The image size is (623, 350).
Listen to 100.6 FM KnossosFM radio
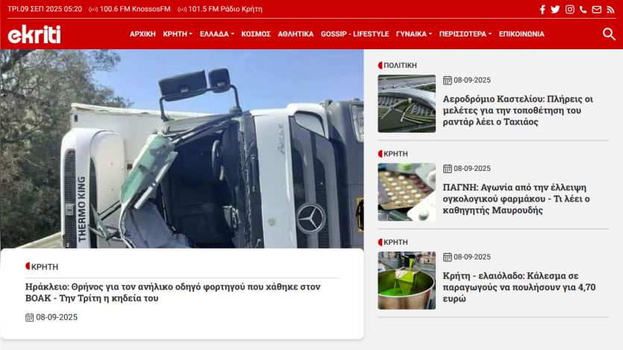point(130,9)
